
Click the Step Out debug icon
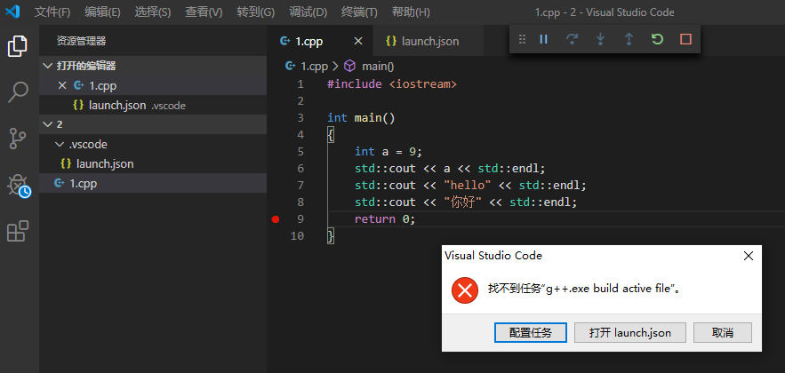(629, 39)
